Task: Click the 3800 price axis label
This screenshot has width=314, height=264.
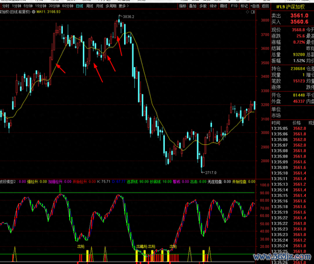Action: [x=265, y=20]
